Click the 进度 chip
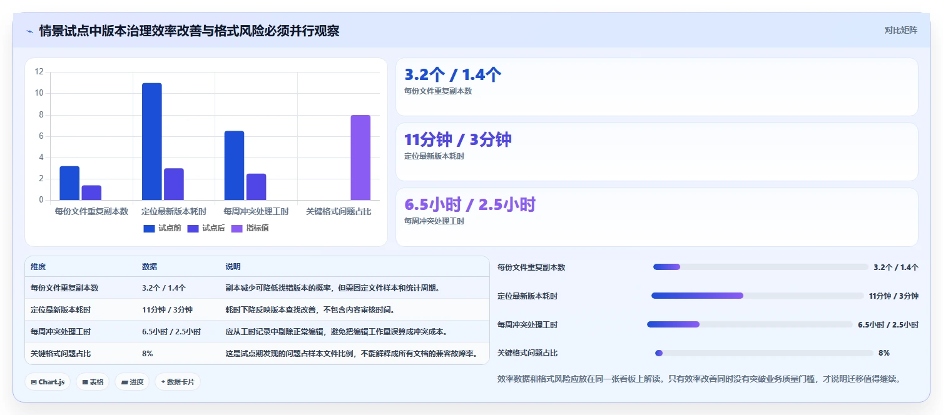943x415 pixels. coord(132,382)
